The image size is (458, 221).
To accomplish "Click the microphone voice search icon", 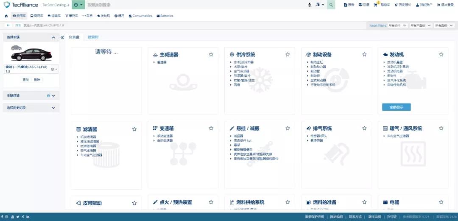I will click(310, 5).
